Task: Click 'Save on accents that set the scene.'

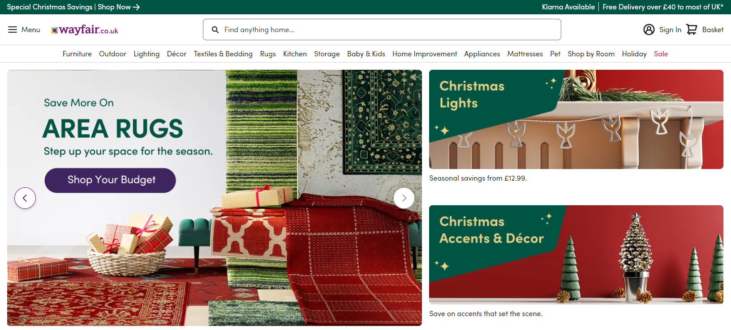Action: click(x=486, y=313)
